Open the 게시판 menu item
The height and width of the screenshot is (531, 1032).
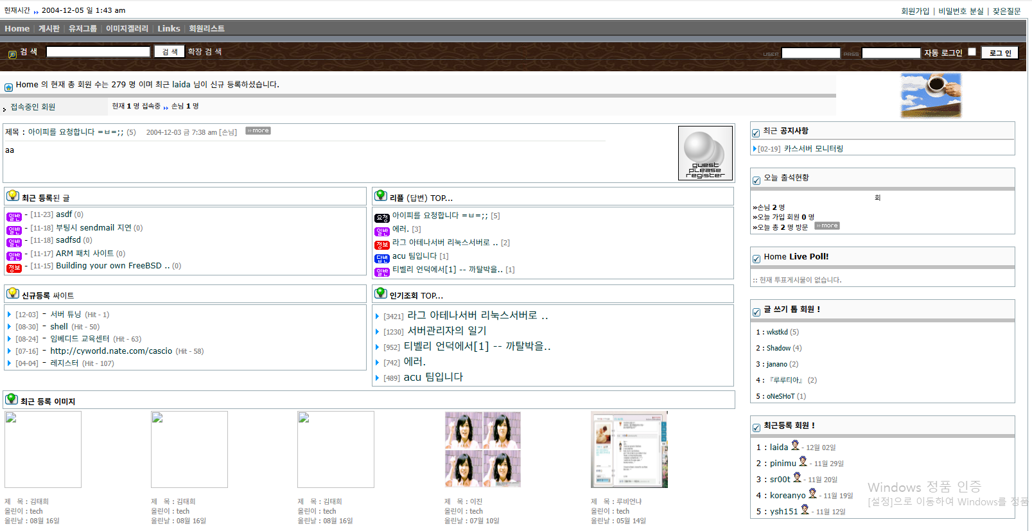pyautogui.click(x=49, y=29)
